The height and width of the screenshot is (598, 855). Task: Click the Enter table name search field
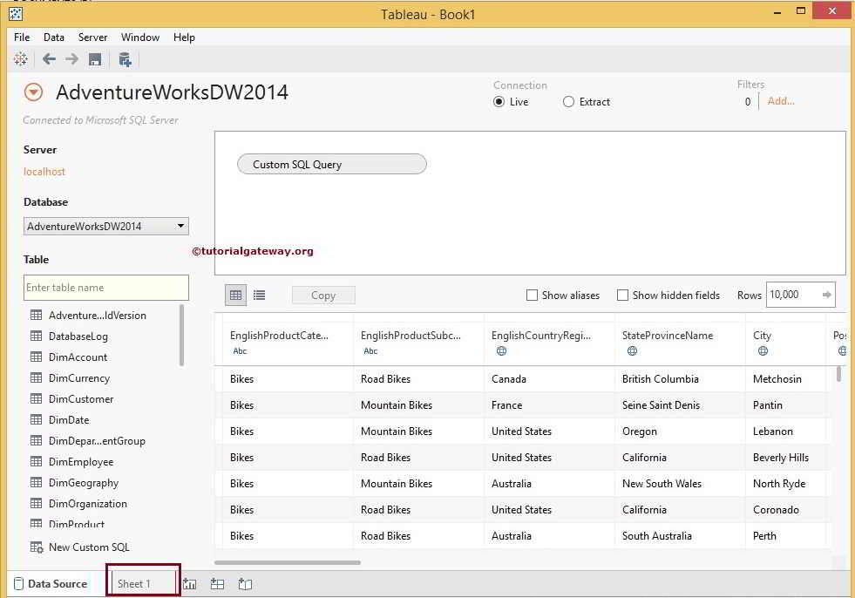106,288
